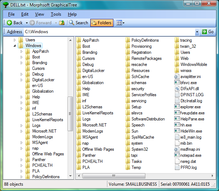Click folder tree scroll up arrow

pyautogui.click(x=70, y=40)
